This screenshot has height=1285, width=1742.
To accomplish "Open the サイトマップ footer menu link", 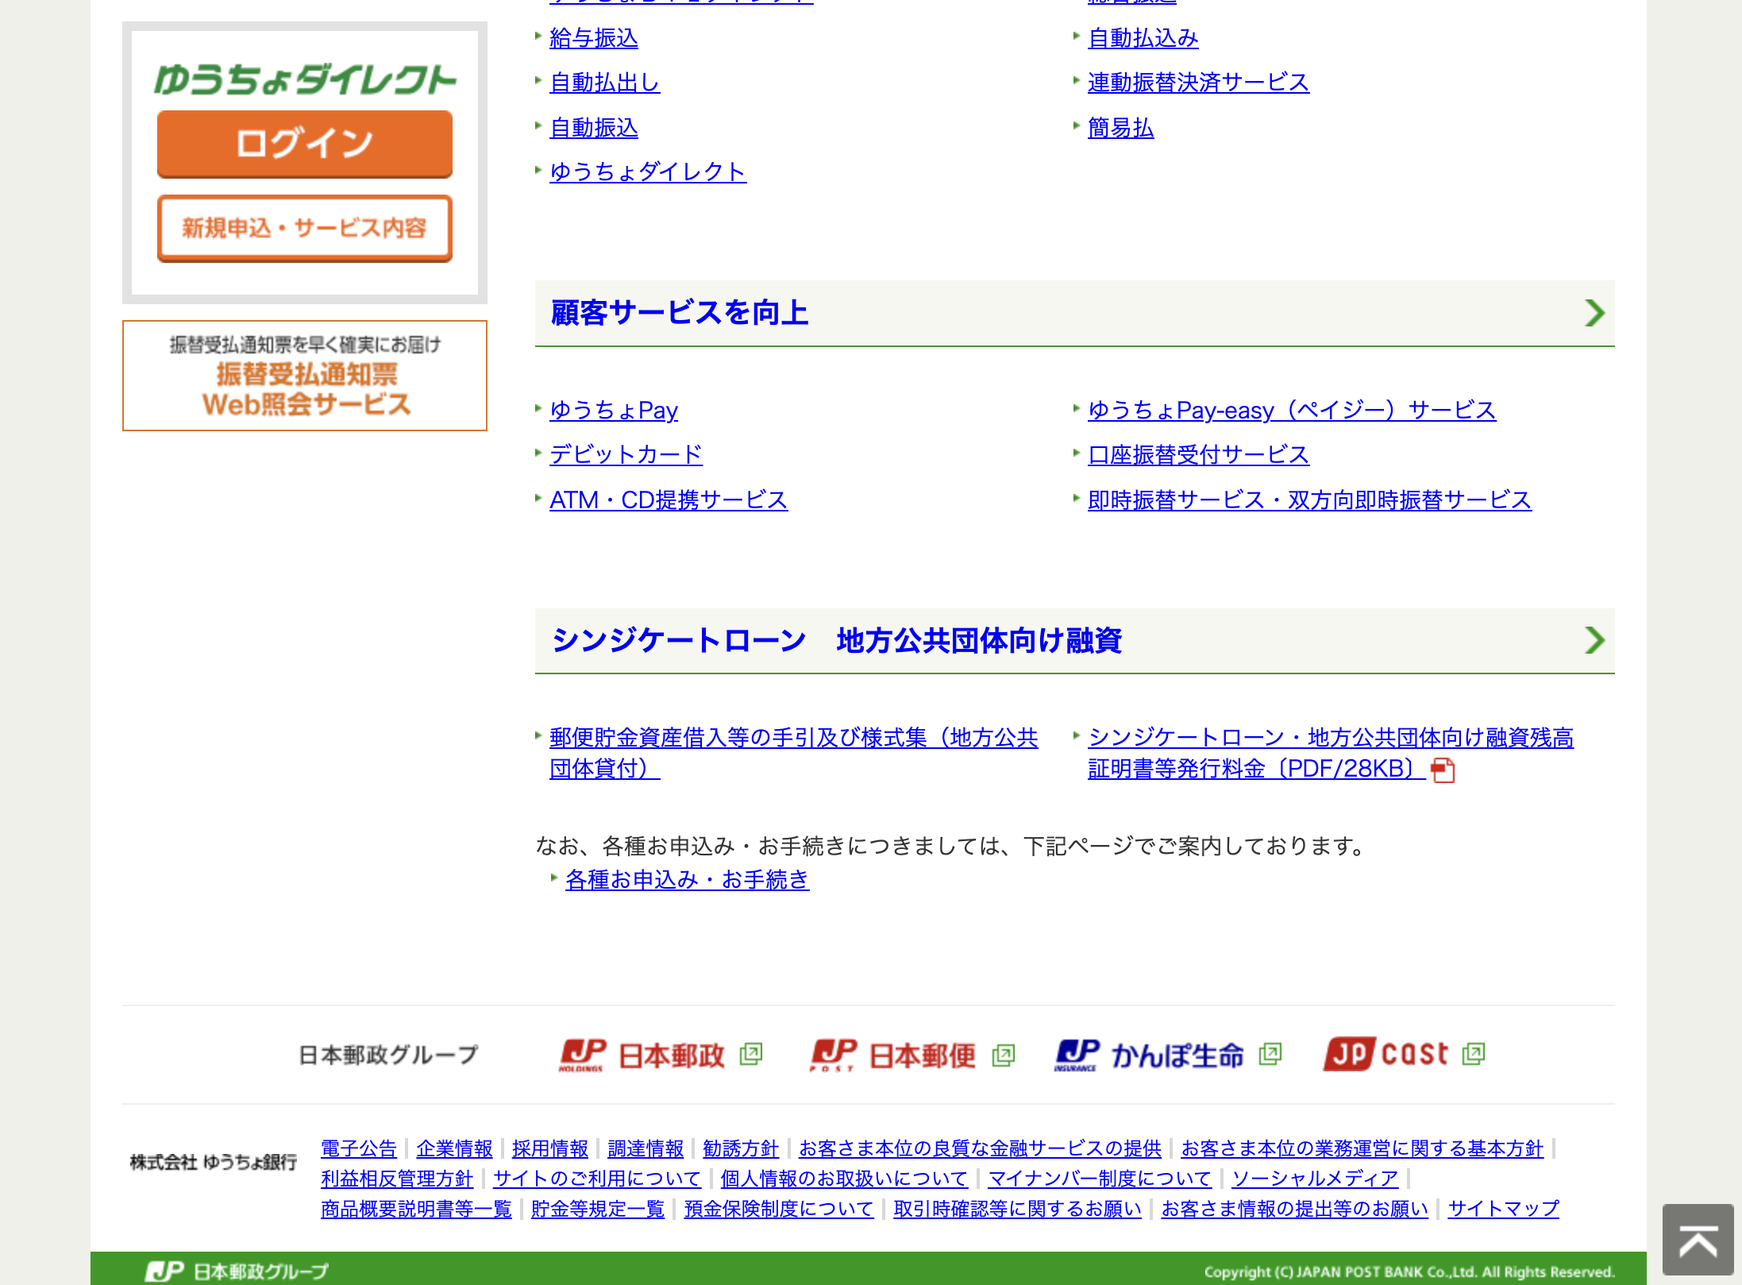I will (x=1503, y=1209).
